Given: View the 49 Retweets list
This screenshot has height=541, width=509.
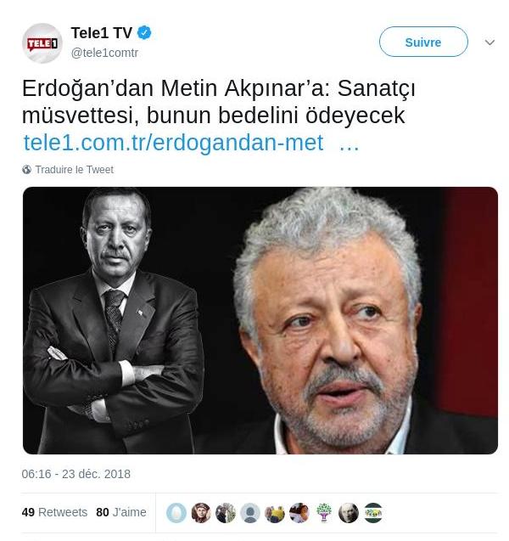Looking at the screenshot, I should (54, 512).
